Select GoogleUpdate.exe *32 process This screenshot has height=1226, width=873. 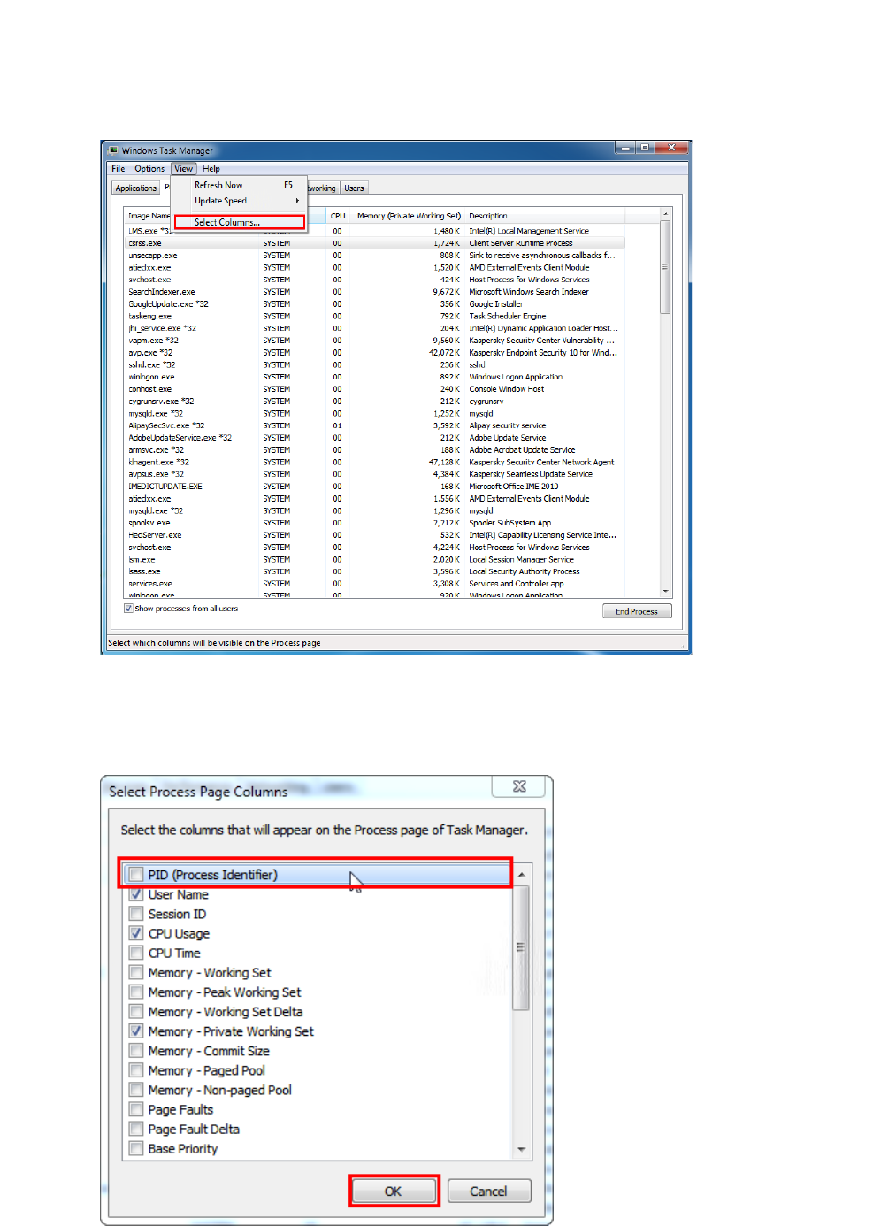[376, 304]
